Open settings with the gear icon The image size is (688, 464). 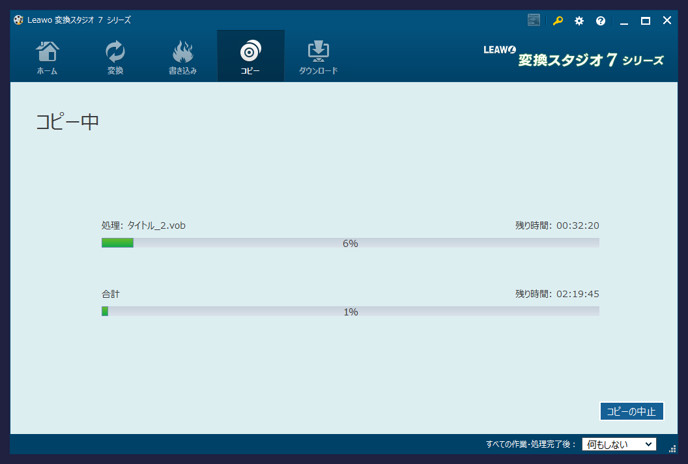(579, 21)
